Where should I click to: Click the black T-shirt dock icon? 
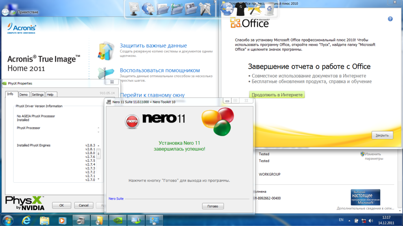click(241, 9)
